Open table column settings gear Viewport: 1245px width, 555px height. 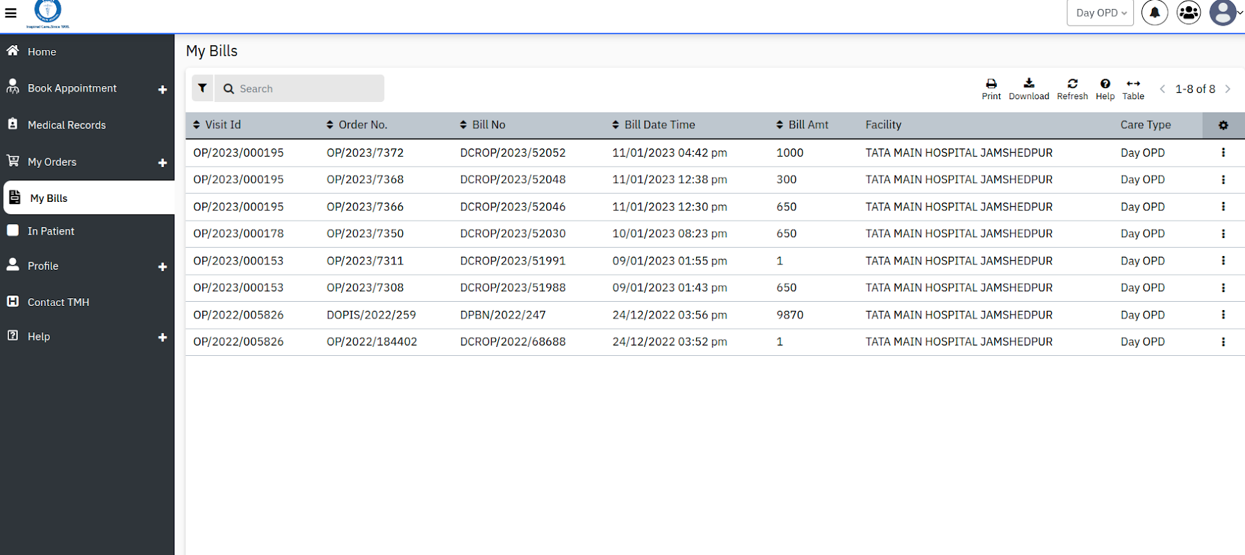[x=1223, y=125]
